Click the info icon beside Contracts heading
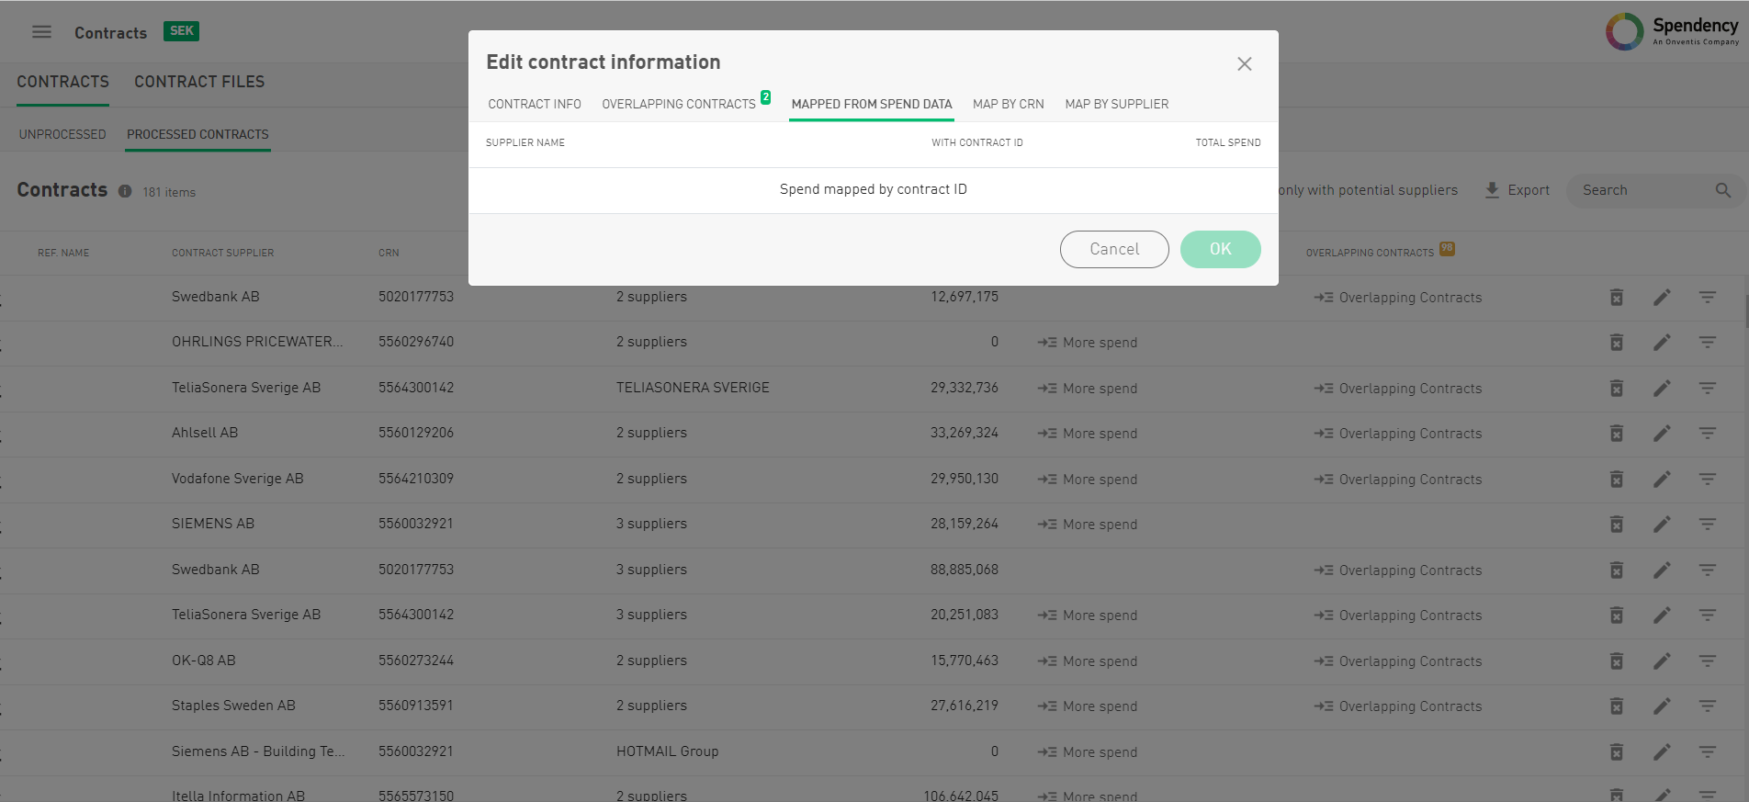Viewport: 1749px width, 802px height. coord(125,191)
